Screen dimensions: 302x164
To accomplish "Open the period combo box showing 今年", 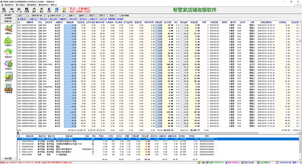I will point(23,15).
